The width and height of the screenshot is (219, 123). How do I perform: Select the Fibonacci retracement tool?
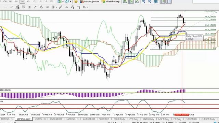(23, 7)
